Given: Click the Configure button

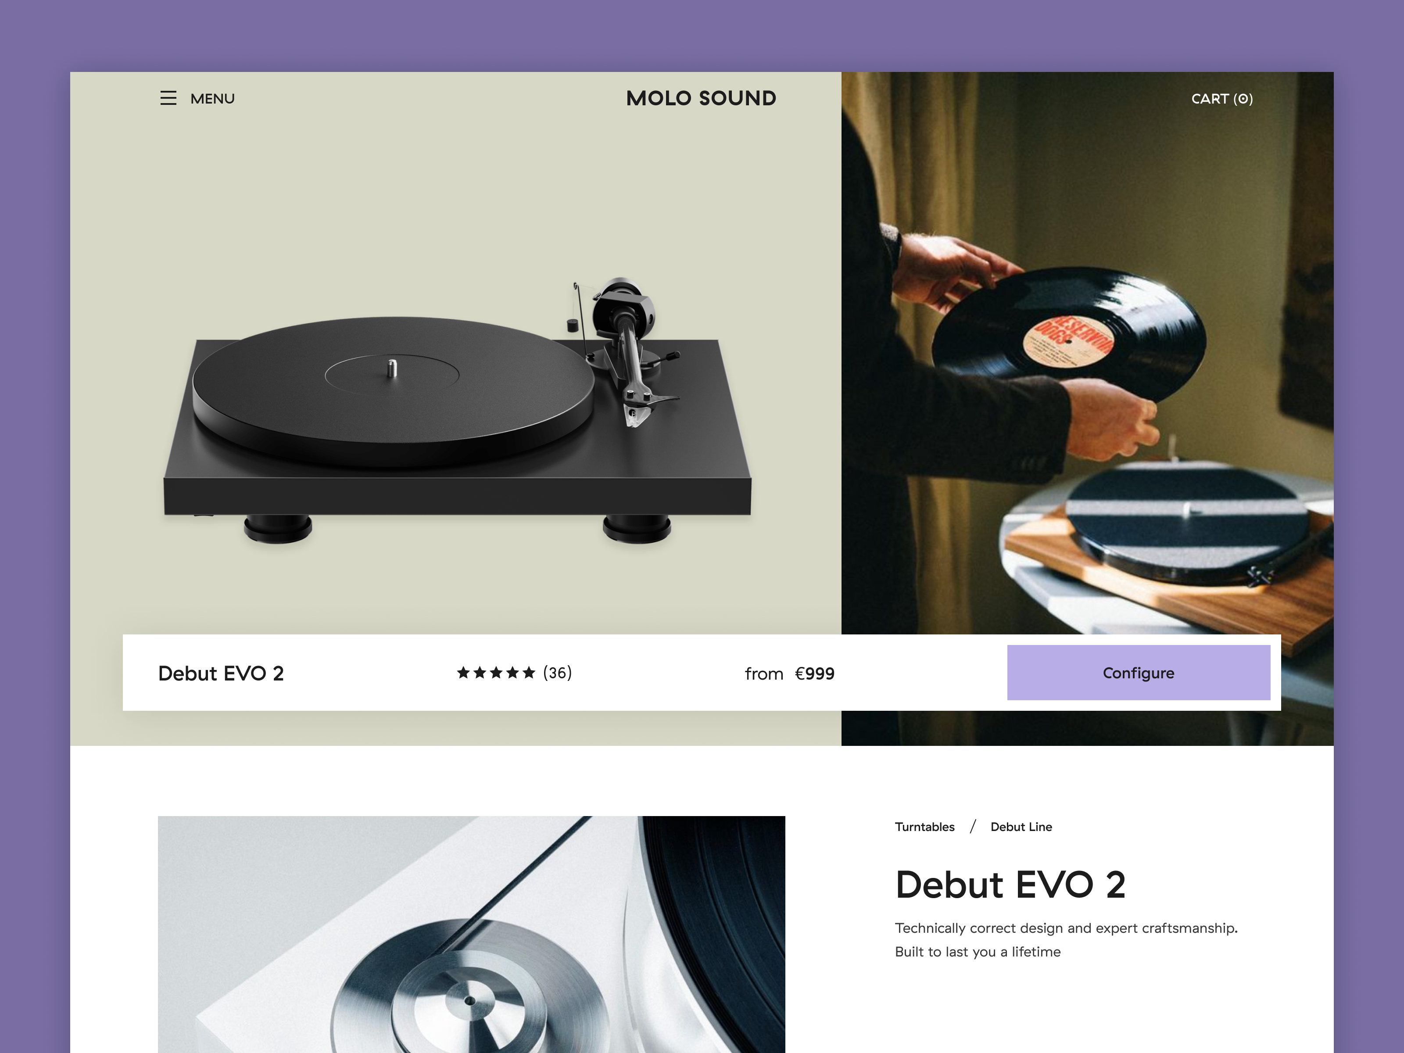Looking at the screenshot, I should [x=1138, y=673].
